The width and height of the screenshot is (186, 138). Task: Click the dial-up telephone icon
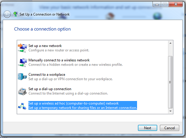click(x=22, y=91)
